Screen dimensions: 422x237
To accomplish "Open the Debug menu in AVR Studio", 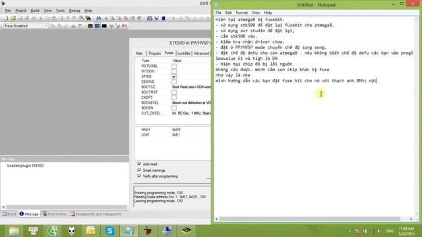I will 75,11.
